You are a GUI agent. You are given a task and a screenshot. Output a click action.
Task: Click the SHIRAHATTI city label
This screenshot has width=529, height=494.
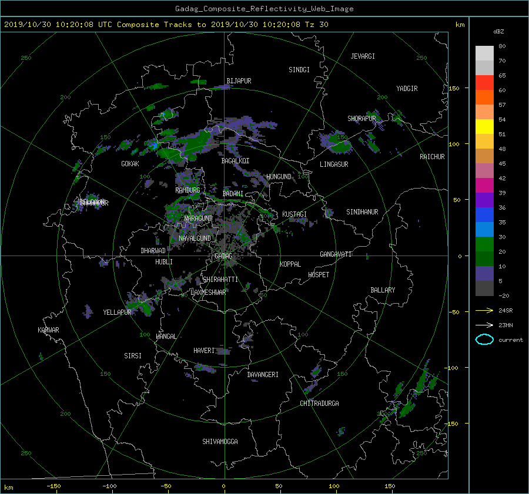click(220, 280)
